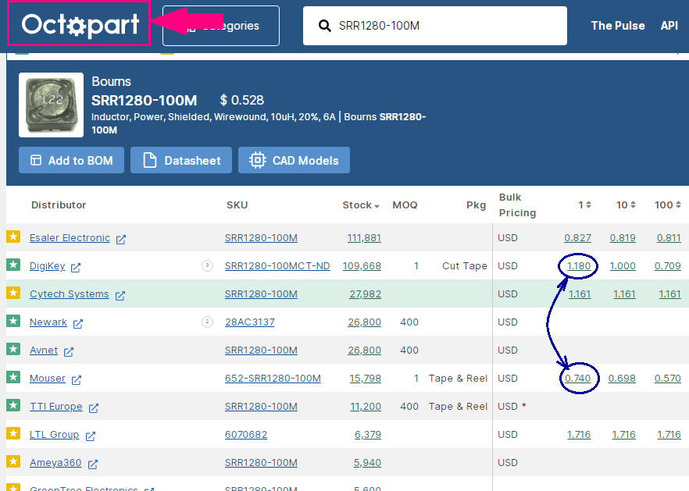
Task: Open the Ameya360 distributor link
Action: click(x=55, y=462)
